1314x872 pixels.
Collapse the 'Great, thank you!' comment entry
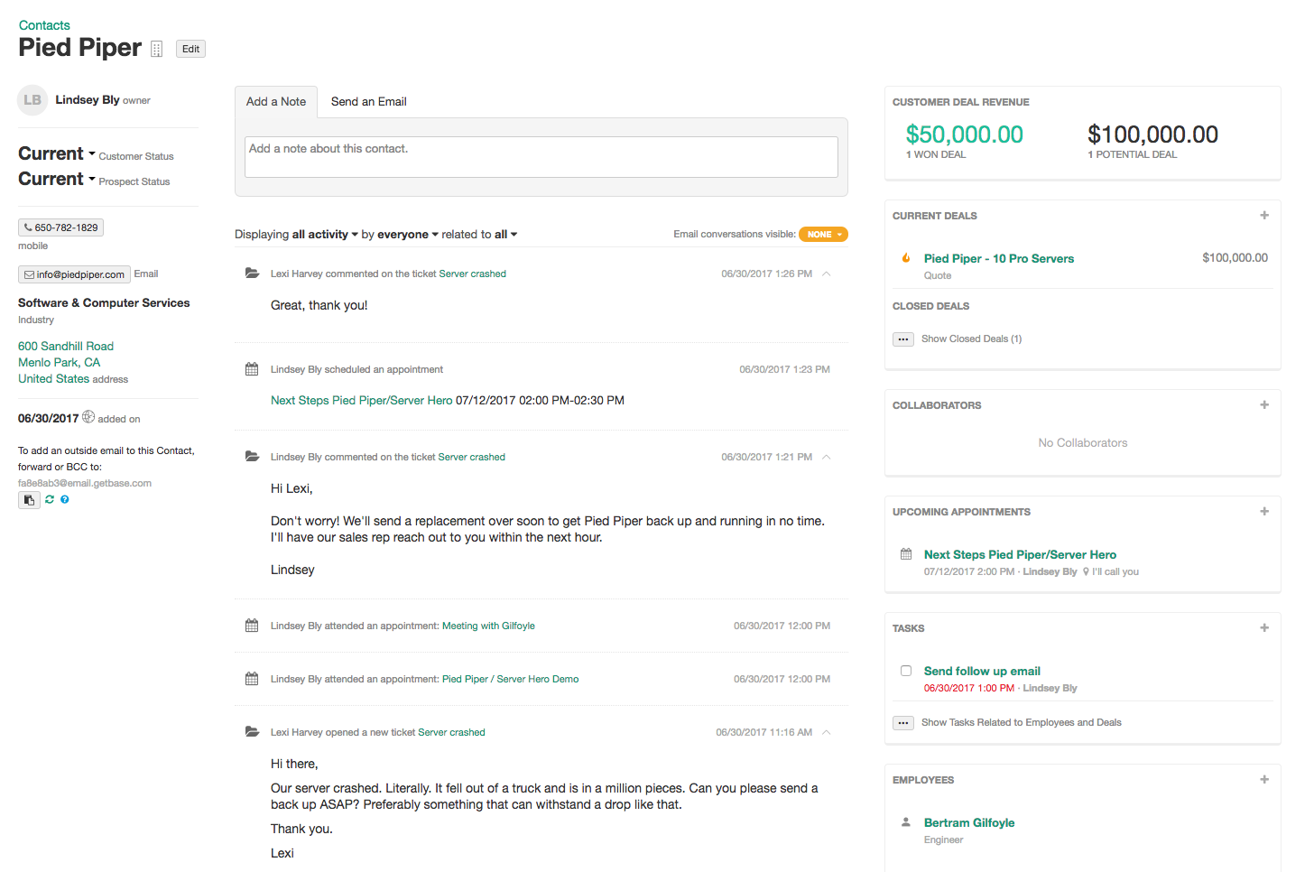tap(826, 274)
